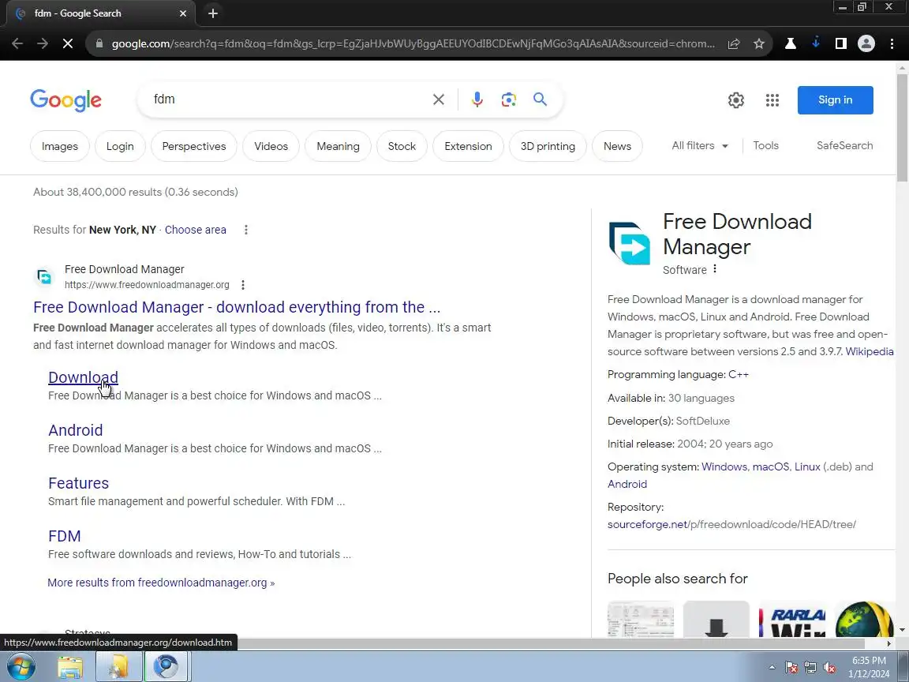The image size is (909, 682).
Task: Open the FDM sitelink
Action: tap(65, 536)
